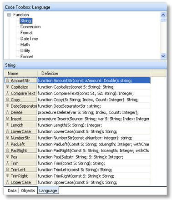
Task: Collapse the Function tree node
Action: point(9,15)
